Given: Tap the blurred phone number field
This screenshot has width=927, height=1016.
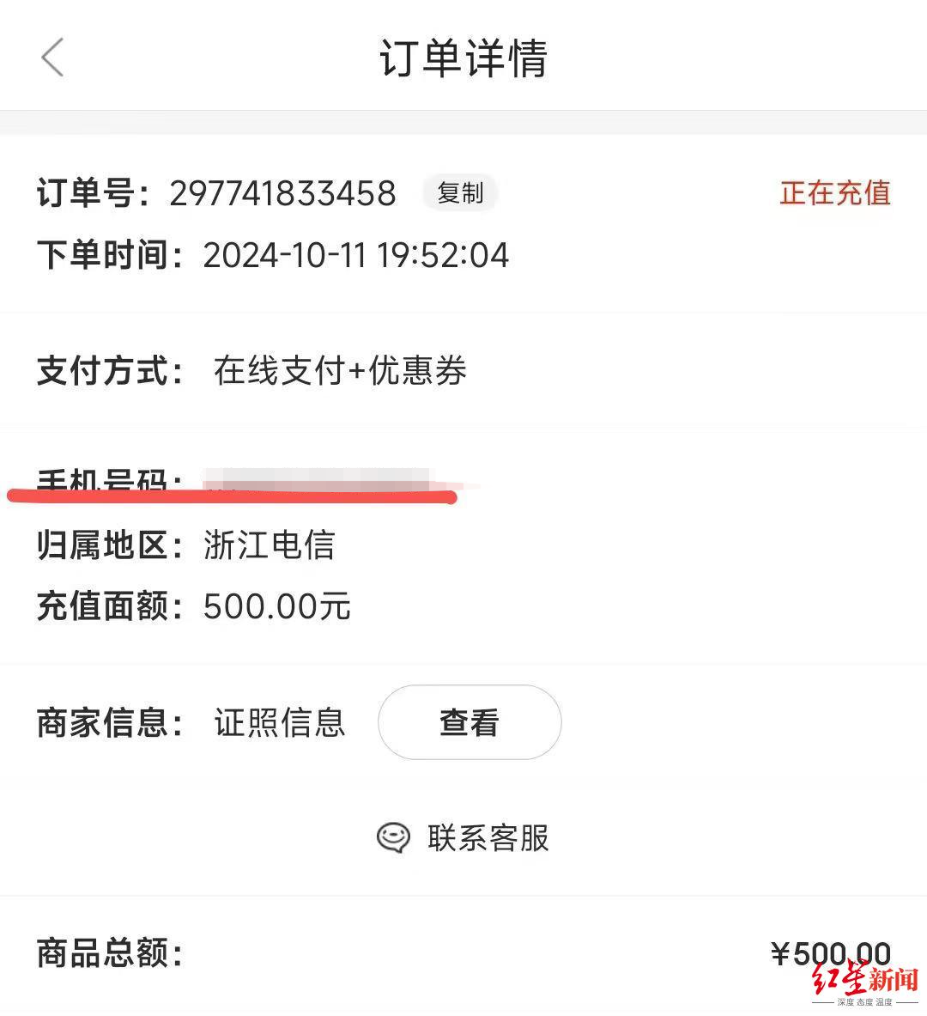Looking at the screenshot, I should [x=318, y=480].
